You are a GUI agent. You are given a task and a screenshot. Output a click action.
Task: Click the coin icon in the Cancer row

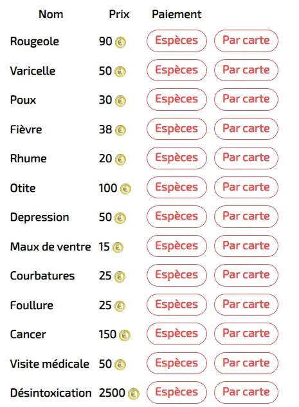pyautogui.click(x=125, y=336)
